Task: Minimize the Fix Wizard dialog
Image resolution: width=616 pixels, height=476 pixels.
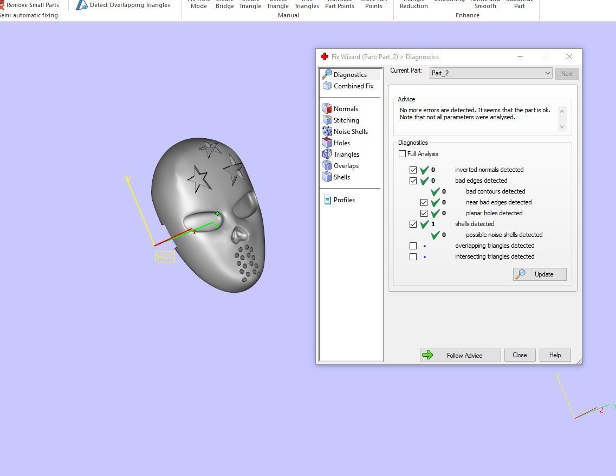Action: (520, 56)
